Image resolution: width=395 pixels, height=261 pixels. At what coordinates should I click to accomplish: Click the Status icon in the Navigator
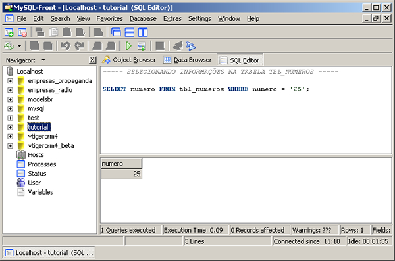(x=21, y=174)
